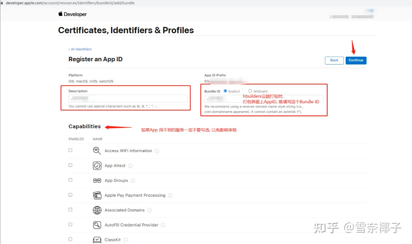This screenshot has width=412, height=244.
Task: Enable the ClassKit checkbox
Action: click(x=70, y=239)
